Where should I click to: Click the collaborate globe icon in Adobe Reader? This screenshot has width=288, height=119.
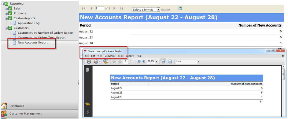point(105,61)
